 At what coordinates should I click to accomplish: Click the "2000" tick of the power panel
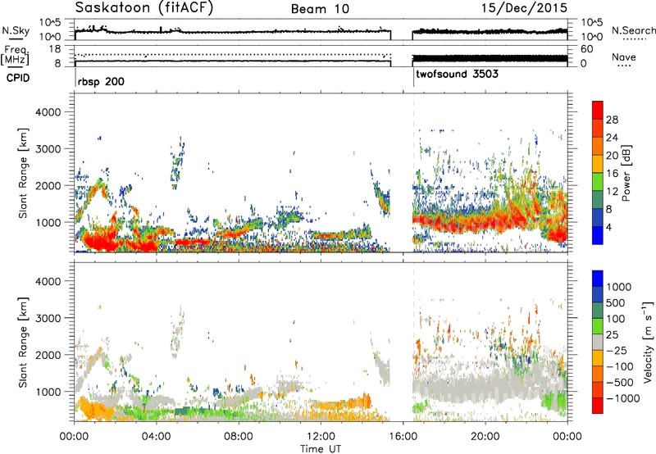[48, 185]
